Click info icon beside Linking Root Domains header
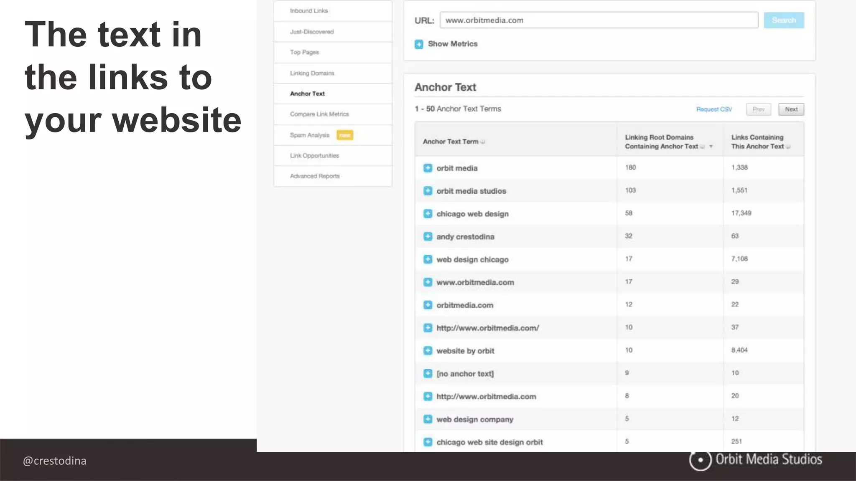This screenshot has height=481, width=856. [702, 147]
